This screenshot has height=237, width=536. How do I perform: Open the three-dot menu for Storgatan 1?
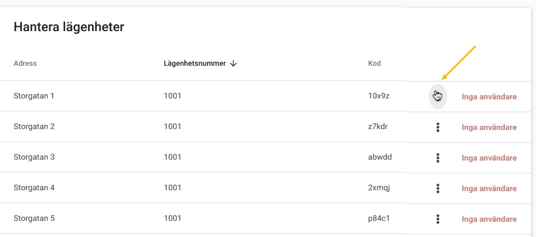[x=438, y=96]
